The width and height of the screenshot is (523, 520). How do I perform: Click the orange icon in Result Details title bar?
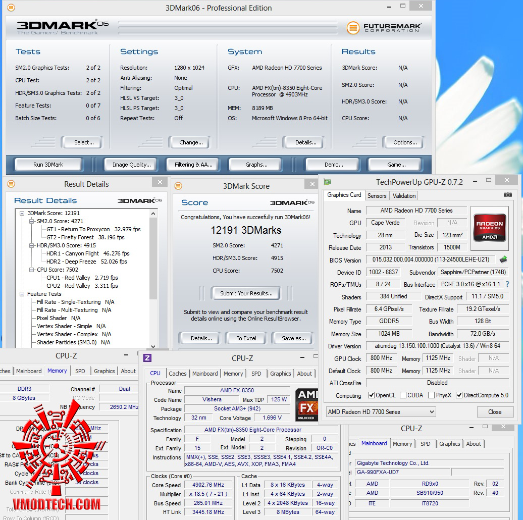coord(11,184)
